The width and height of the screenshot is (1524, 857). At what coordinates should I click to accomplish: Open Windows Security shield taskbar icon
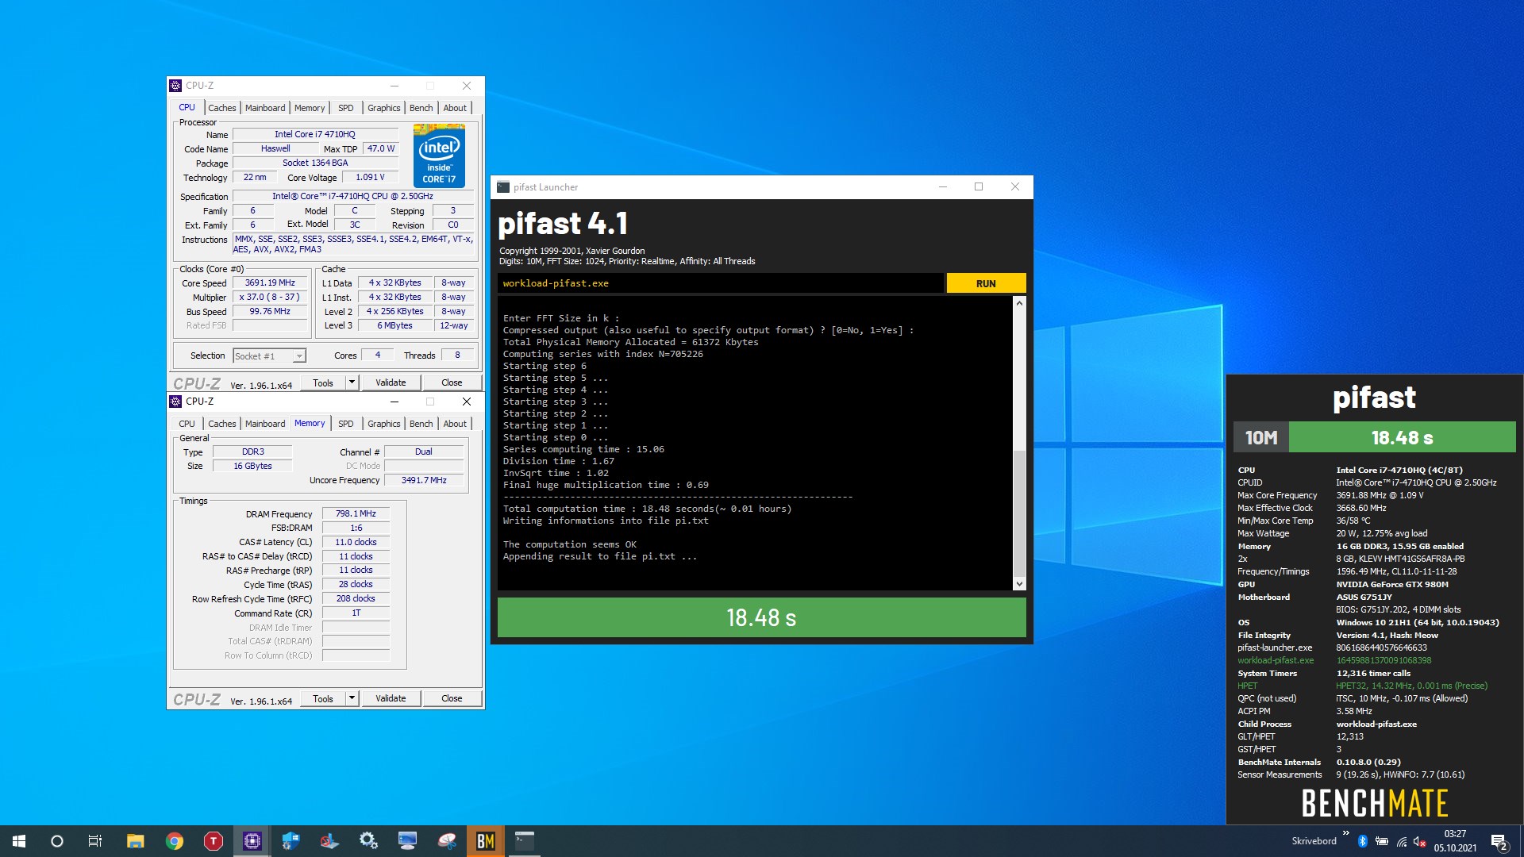point(291,841)
